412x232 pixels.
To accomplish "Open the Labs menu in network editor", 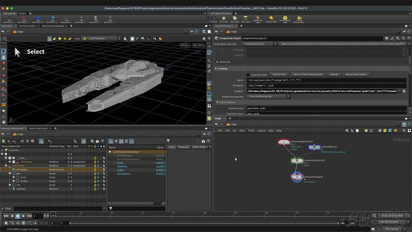I will [271, 130].
